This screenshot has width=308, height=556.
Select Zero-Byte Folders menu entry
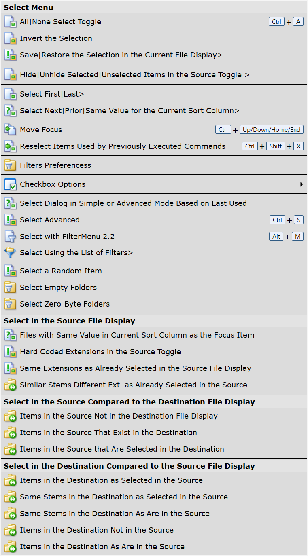click(65, 304)
